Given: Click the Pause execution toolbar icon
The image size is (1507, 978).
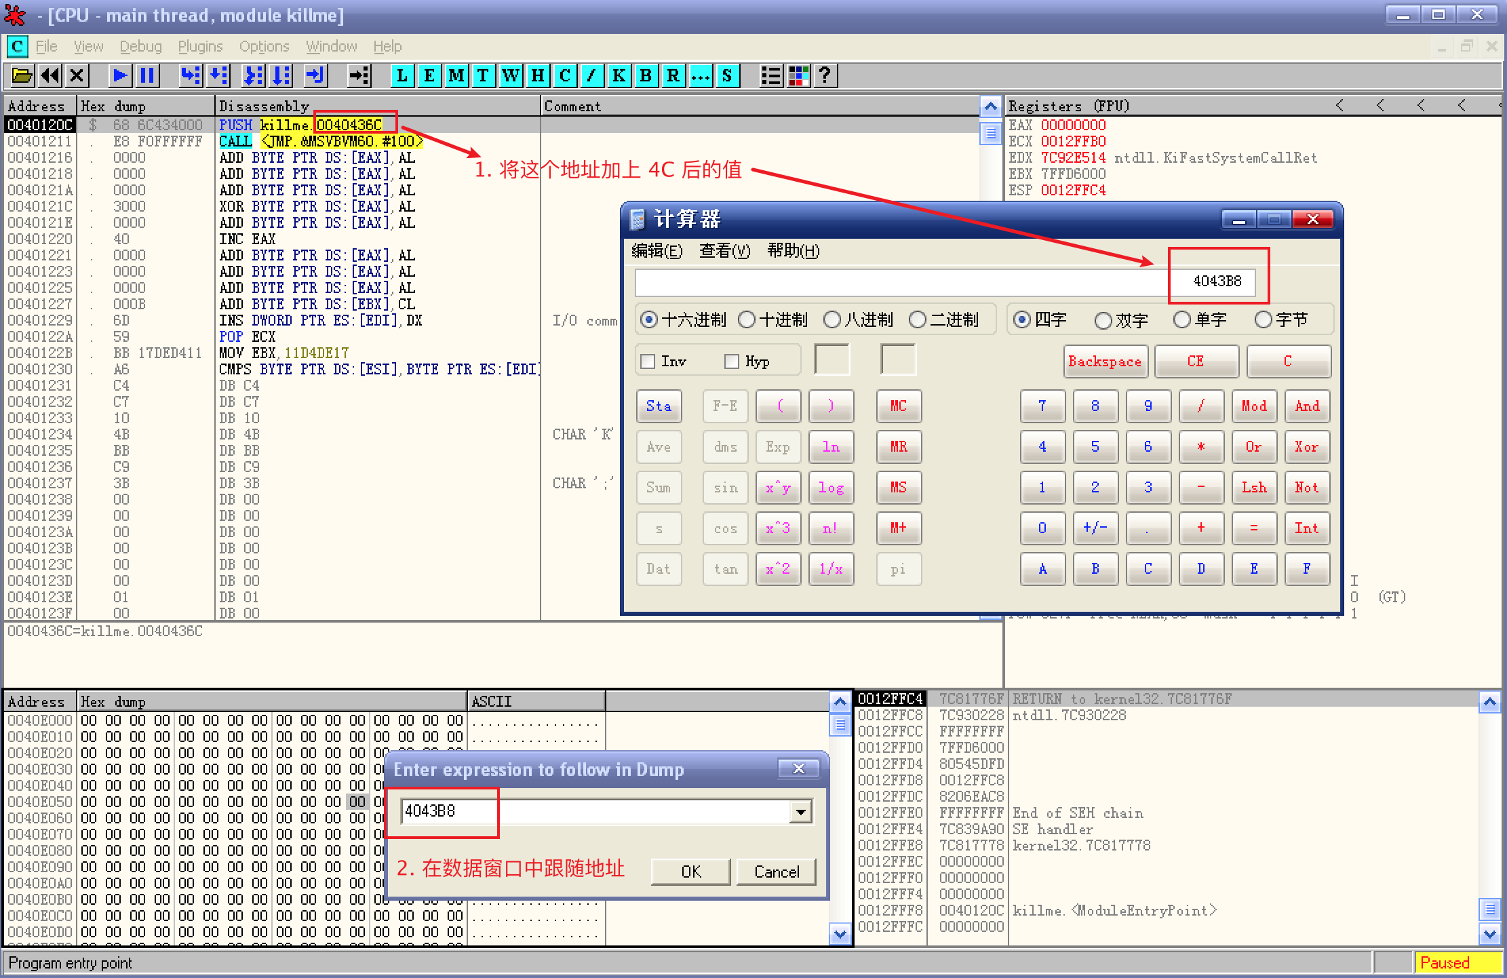Looking at the screenshot, I should (x=147, y=75).
